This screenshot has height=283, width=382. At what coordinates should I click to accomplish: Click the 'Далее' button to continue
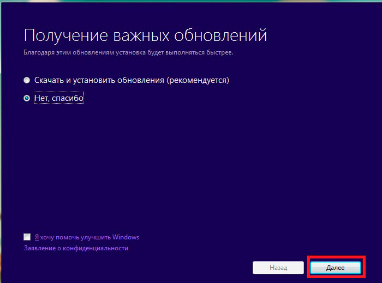(336, 268)
